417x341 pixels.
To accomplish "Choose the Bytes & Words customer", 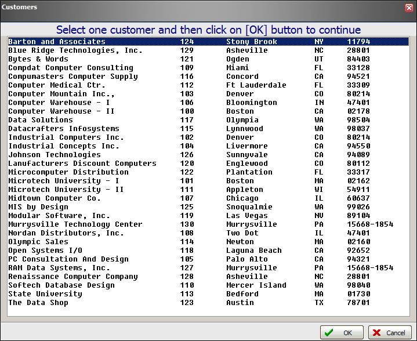I will (x=38, y=59).
